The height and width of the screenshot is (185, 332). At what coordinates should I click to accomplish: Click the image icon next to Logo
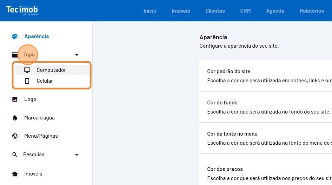coord(15,99)
